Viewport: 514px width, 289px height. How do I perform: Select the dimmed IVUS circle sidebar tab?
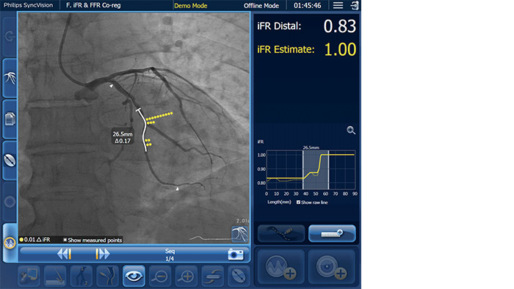(10, 202)
